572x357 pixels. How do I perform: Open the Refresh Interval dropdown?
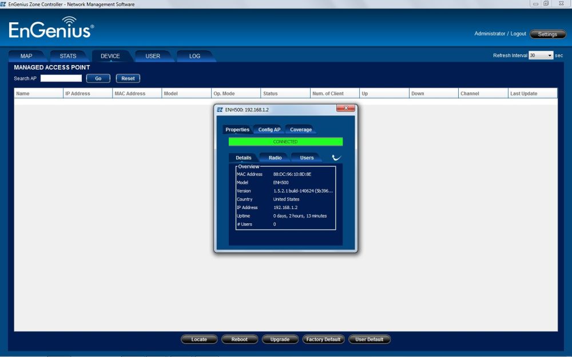tap(541, 55)
